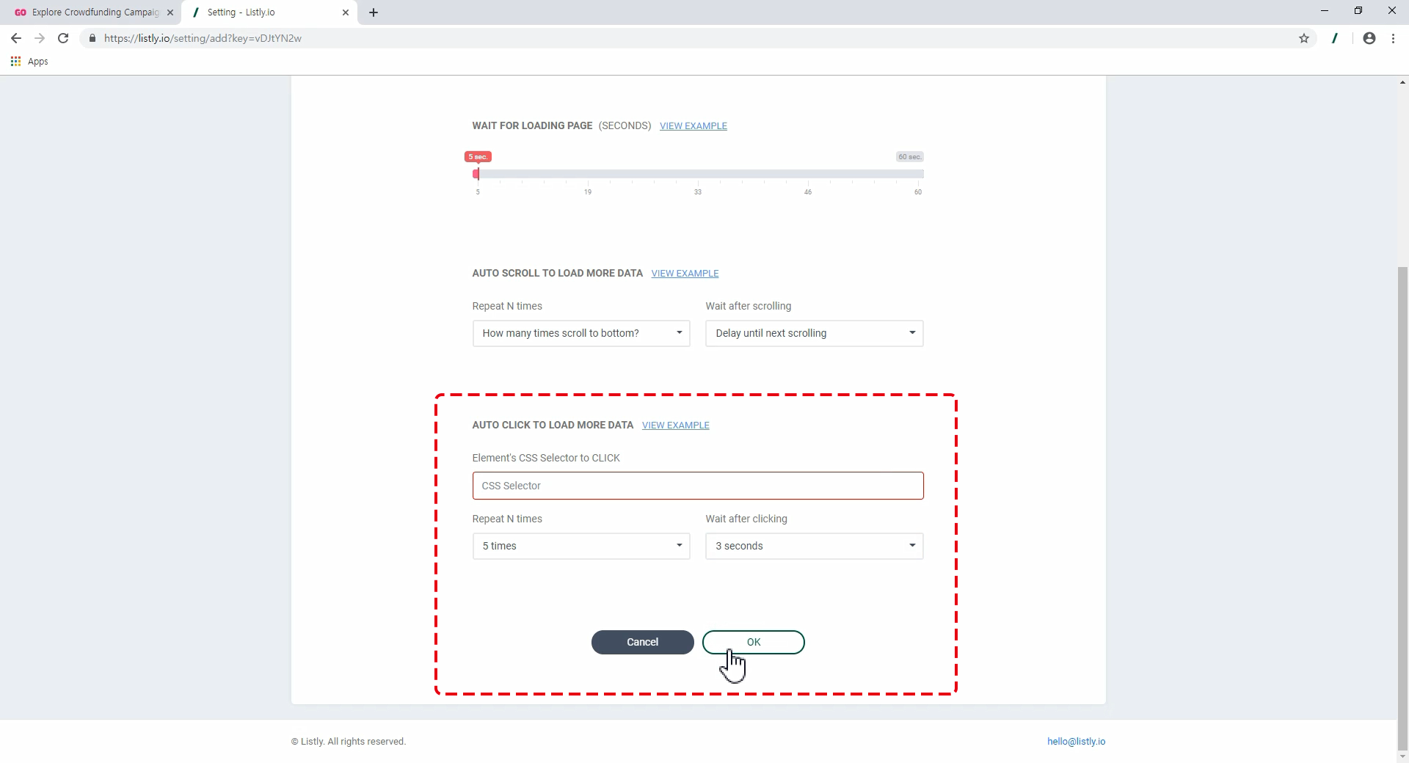Close the Explore Crowdfunding Campaigns tab
Screen dimensions: 1409x763
pos(170,12)
